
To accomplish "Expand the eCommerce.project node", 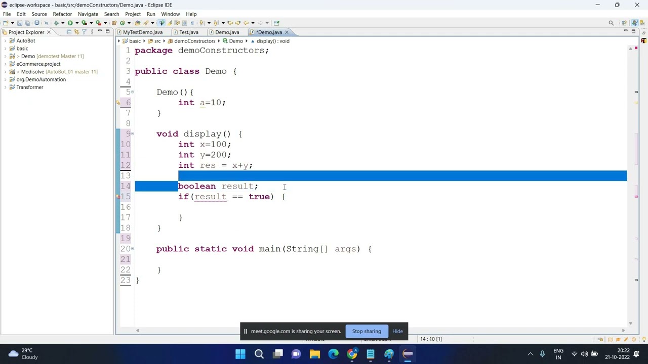I will point(5,64).
